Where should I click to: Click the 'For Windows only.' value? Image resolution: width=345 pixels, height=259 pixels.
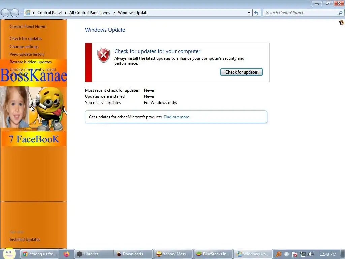pos(160,103)
